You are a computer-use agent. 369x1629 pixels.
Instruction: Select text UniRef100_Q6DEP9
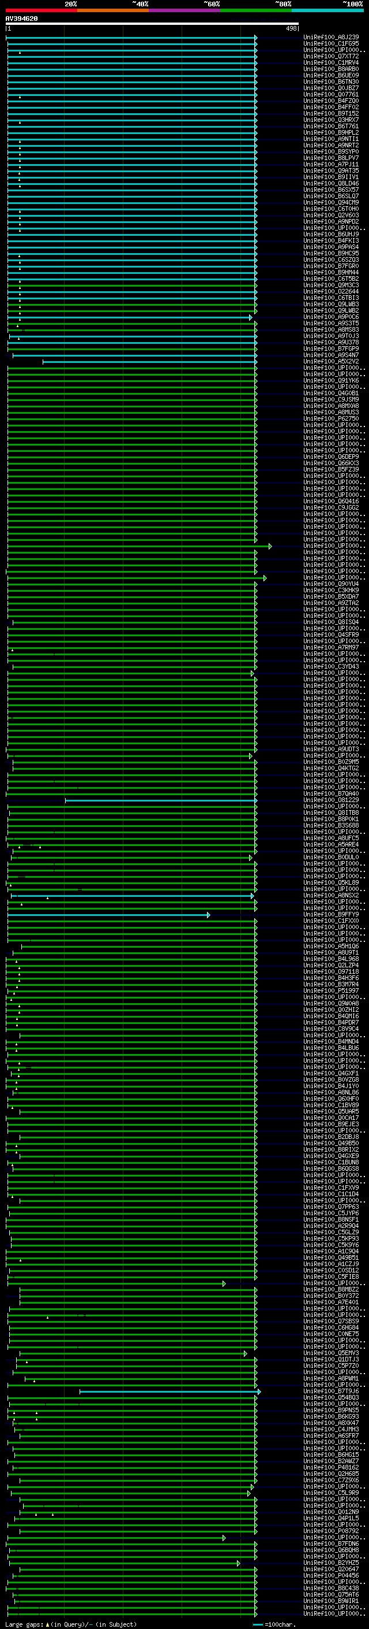point(331,457)
